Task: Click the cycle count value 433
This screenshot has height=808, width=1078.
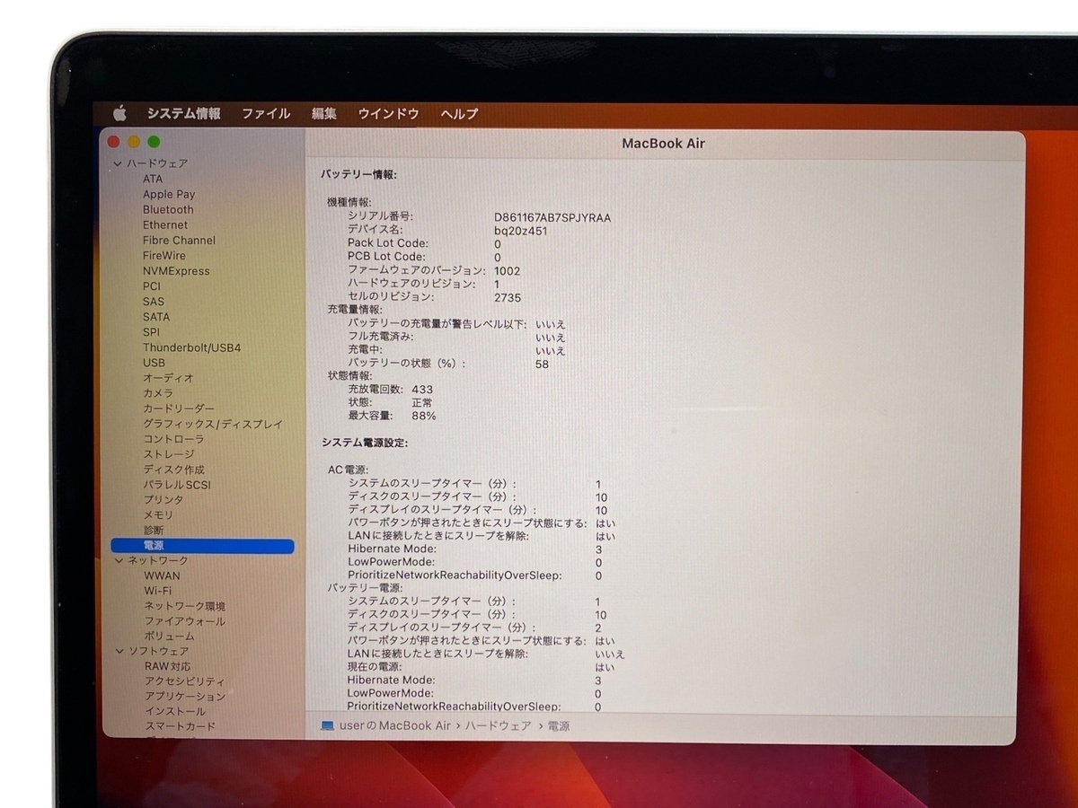Action: coord(422,390)
